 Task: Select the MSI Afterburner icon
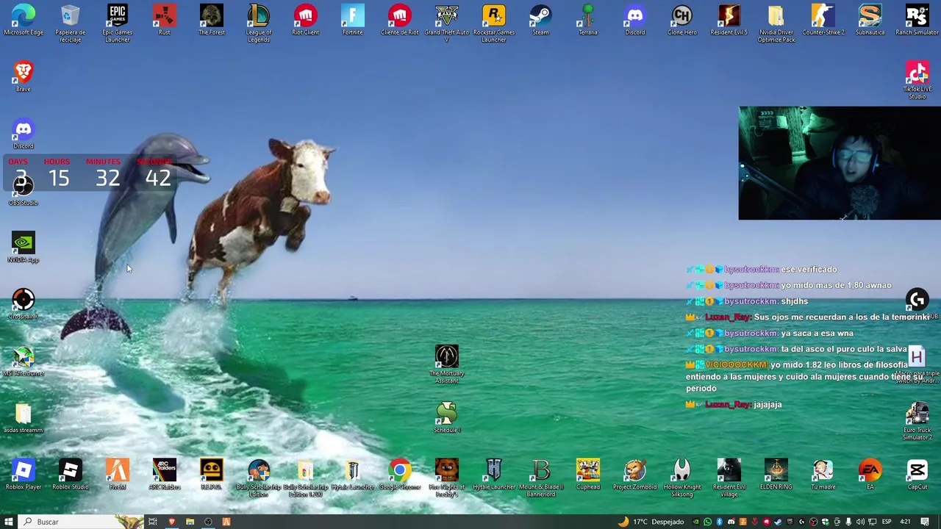(24, 361)
